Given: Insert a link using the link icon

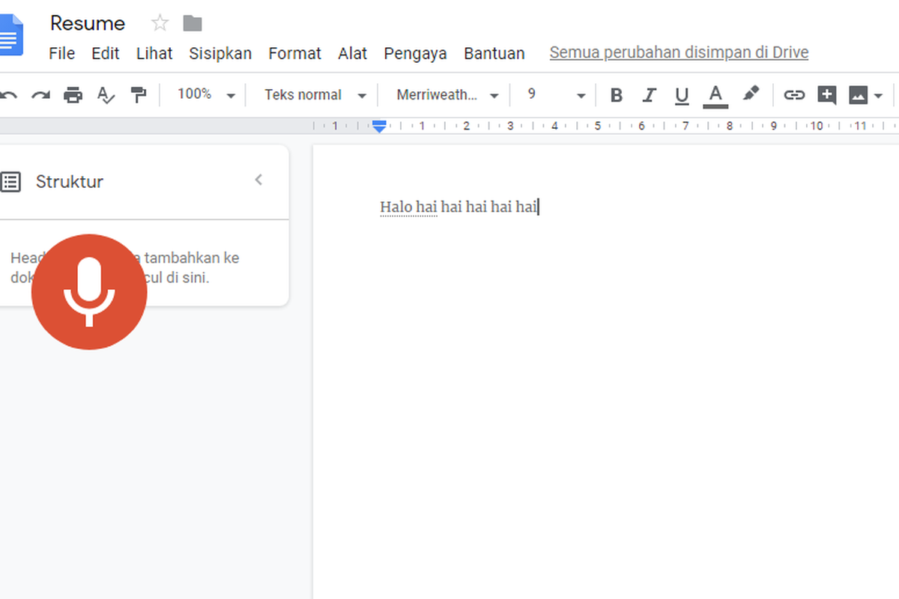Looking at the screenshot, I should (x=794, y=95).
